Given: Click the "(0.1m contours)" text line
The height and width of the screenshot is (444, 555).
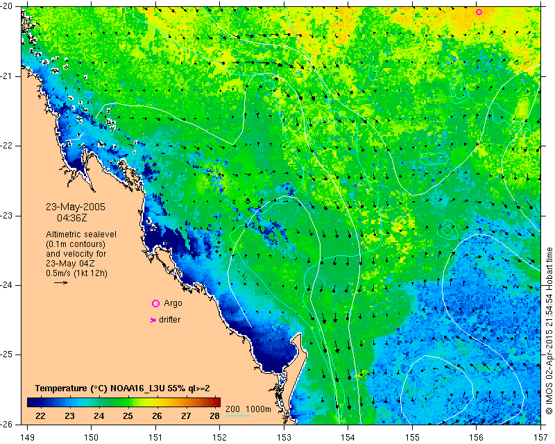Looking at the screenshot, I should (x=76, y=244).
